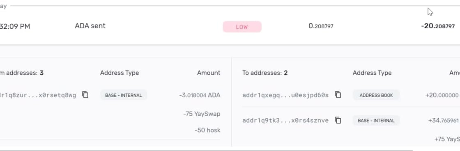Screen dimensions: 460x151
Task: Select the addr1q9tk3...x0rs4sznve address text
Action: pos(285,121)
